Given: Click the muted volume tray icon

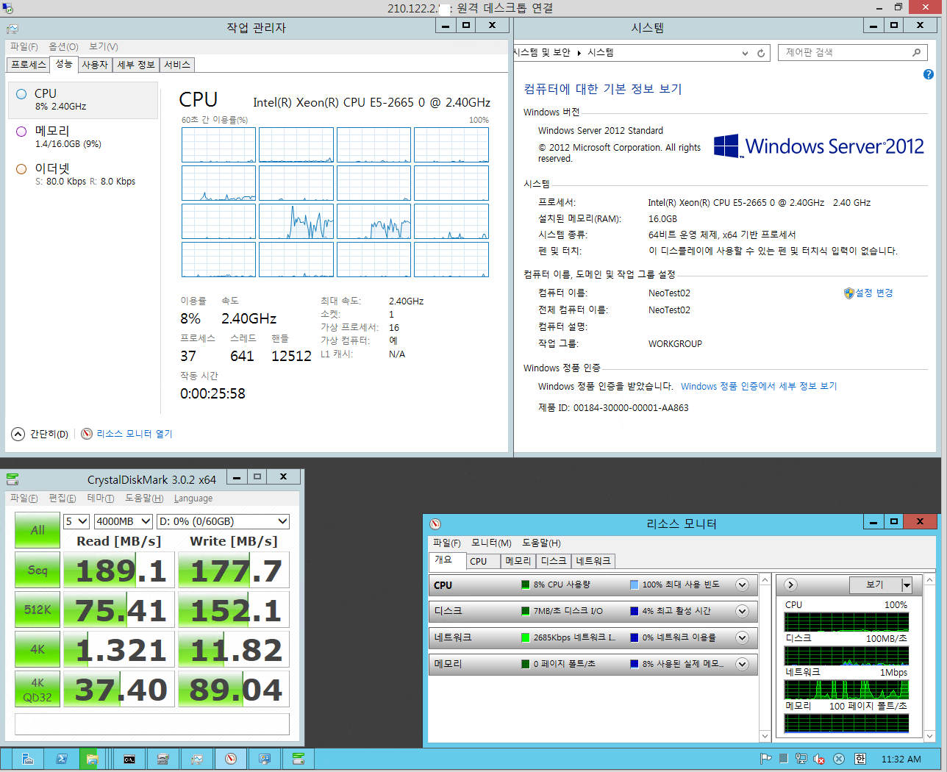Looking at the screenshot, I should point(819,759).
